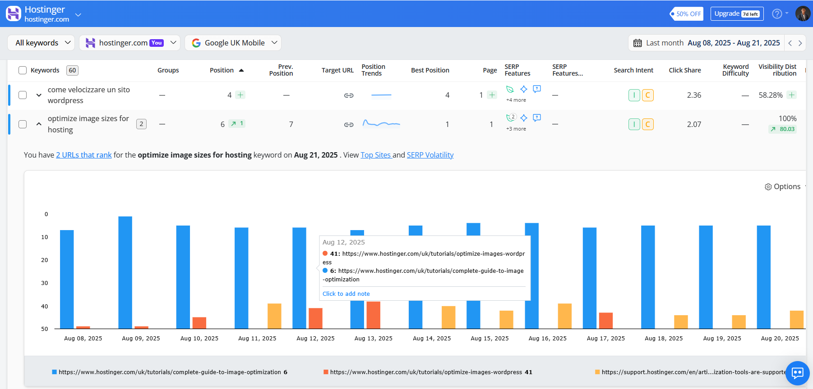This screenshot has height=389, width=813.
Task: Open the All keywords dropdown
Action: coord(42,43)
